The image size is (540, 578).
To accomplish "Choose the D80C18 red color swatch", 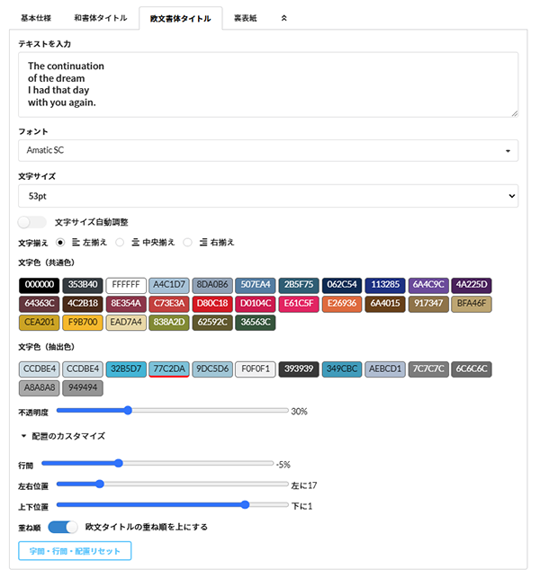I will pyautogui.click(x=212, y=303).
